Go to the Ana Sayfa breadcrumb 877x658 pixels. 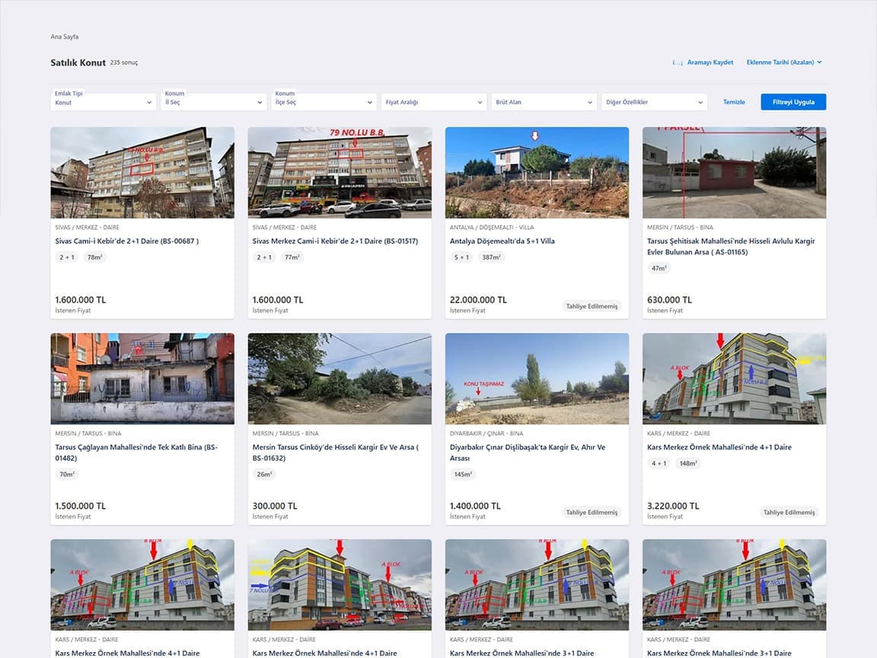(64, 37)
